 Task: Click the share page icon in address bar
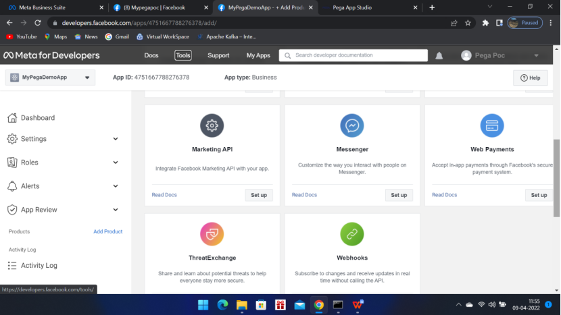click(454, 23)
